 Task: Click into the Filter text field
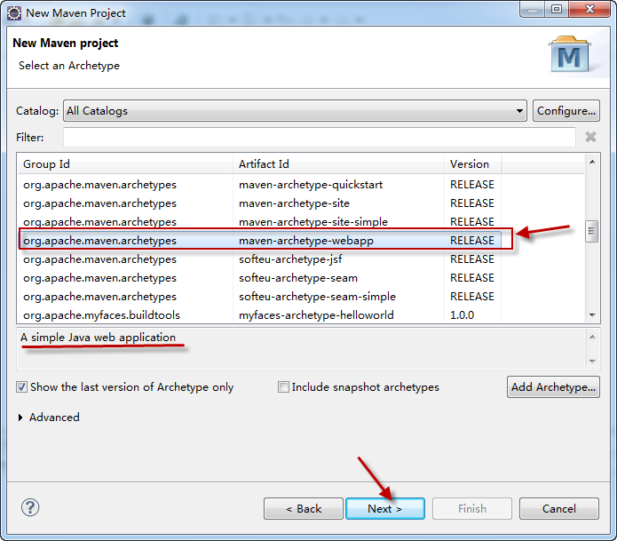point(320,137)
